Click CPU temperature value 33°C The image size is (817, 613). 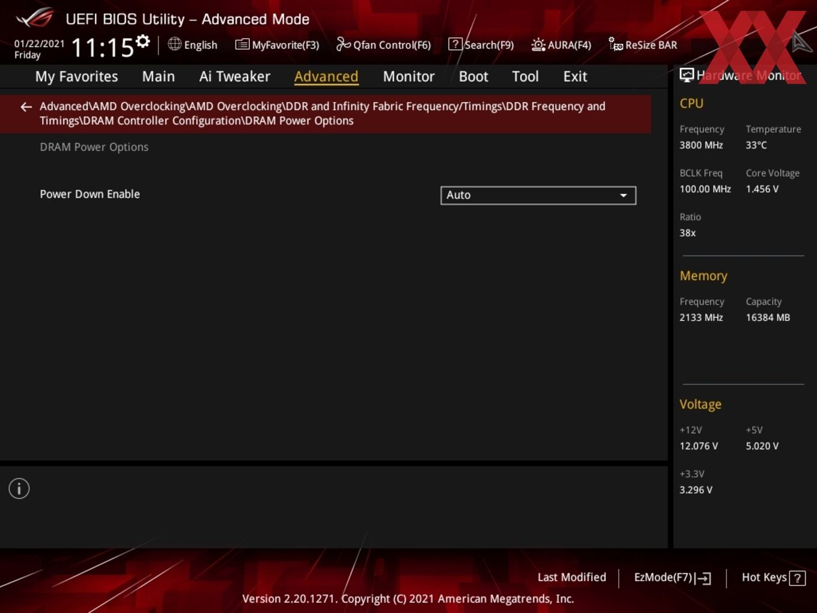point(756,145)
